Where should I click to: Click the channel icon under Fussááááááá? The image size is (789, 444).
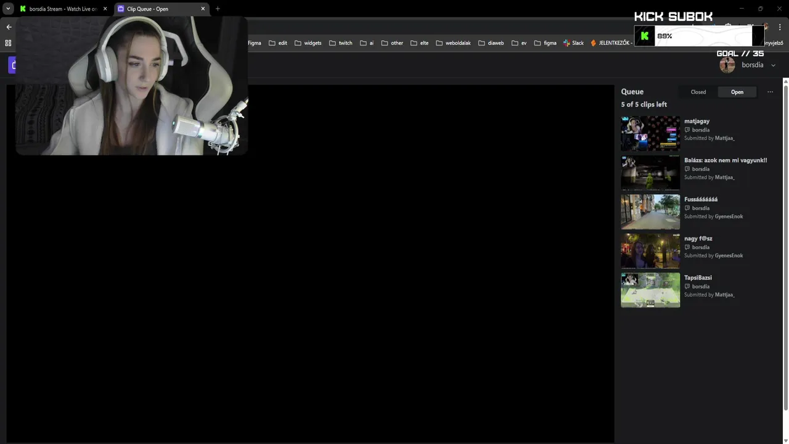coord(687,208)
